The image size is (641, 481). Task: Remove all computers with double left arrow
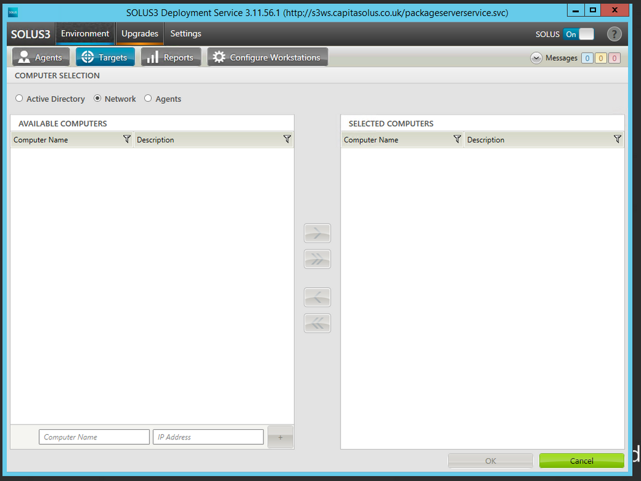point(317,323)
